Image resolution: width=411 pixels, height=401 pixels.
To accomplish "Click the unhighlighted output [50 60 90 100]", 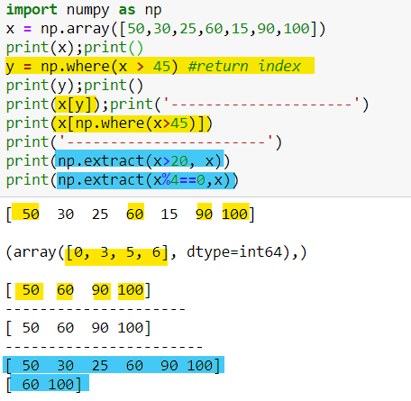I will coord(78,327).
